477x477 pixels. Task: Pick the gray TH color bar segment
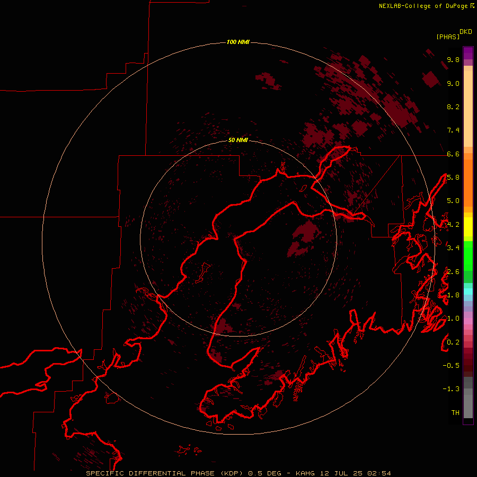point(468,407)
